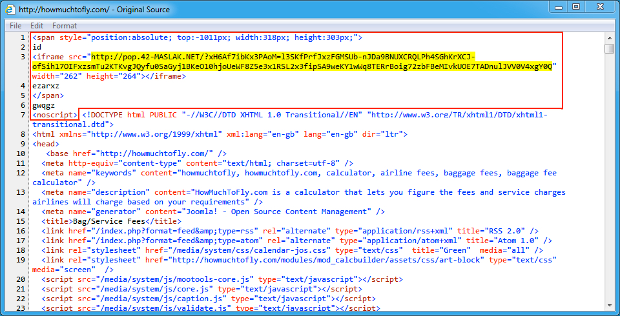
Task: Click the closing span tag on line 5
Action: (48, 95)
